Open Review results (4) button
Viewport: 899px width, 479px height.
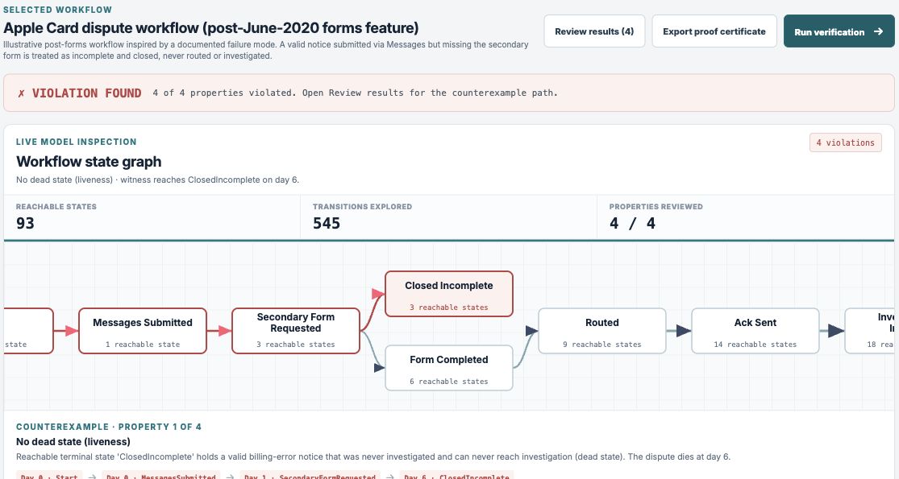(594, 31)
